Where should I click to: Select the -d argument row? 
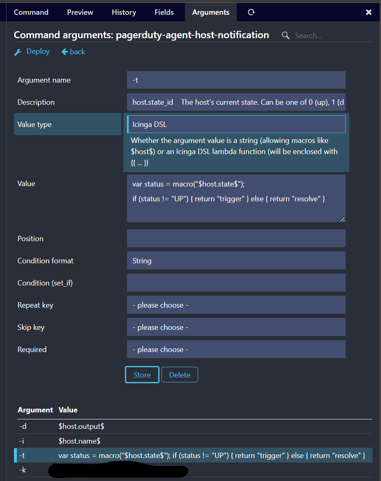point(195,426)
